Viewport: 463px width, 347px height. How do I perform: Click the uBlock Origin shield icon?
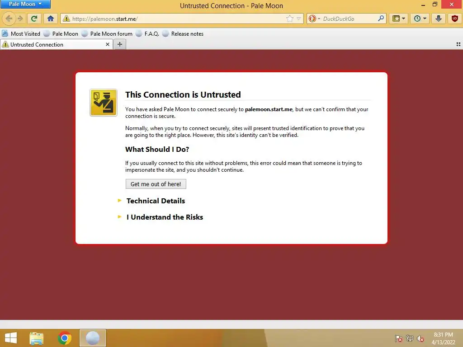point(455,19)
